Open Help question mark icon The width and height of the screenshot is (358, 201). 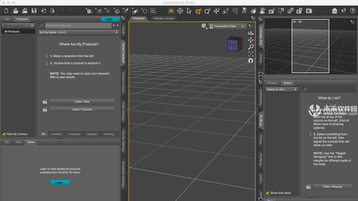coord(353,11)
